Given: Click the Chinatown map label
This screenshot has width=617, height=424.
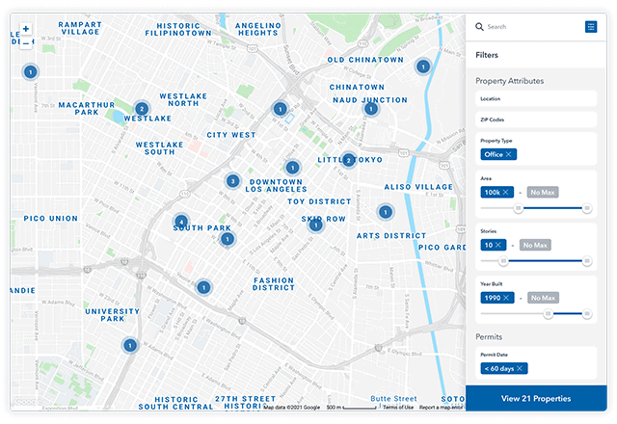Looking at the screenshot, I should click(357, 88).
